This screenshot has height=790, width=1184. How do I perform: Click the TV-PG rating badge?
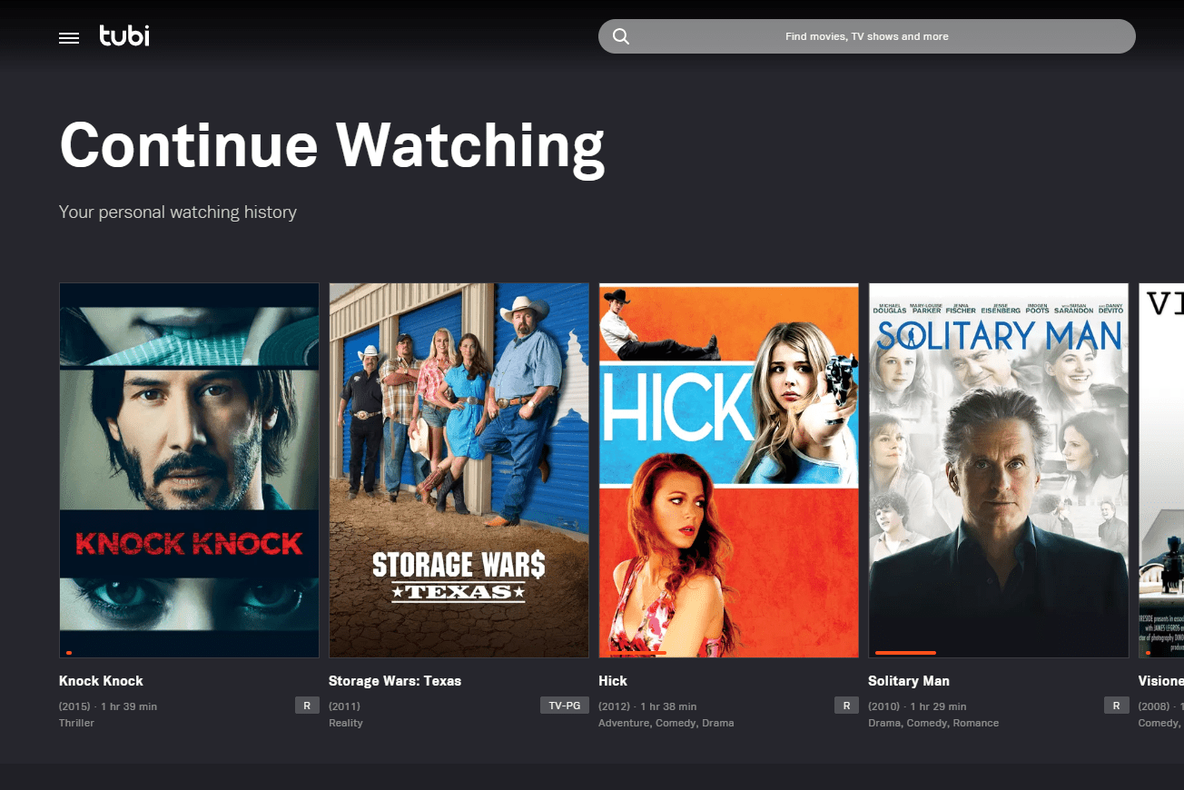point(564,706)
